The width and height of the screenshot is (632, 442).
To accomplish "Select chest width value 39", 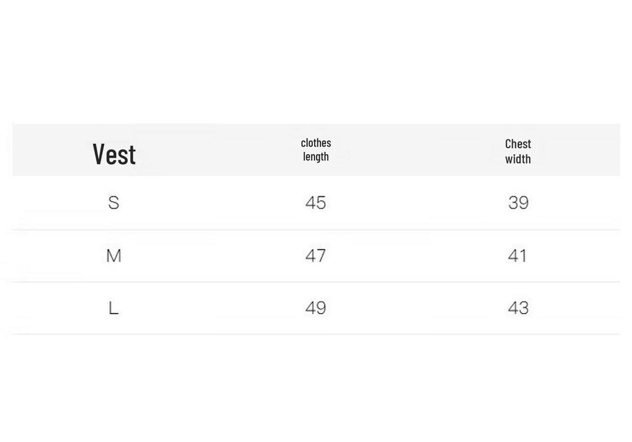I will [x=518, y=202].
